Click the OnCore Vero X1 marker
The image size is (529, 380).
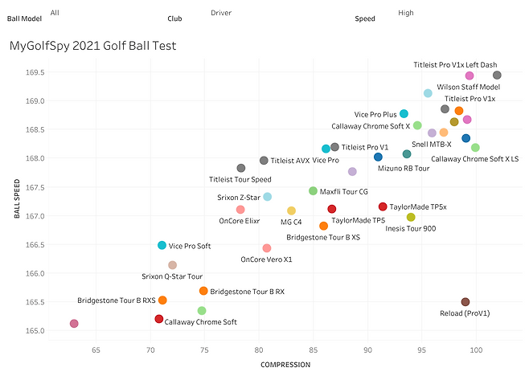click(x=267, y=248)
